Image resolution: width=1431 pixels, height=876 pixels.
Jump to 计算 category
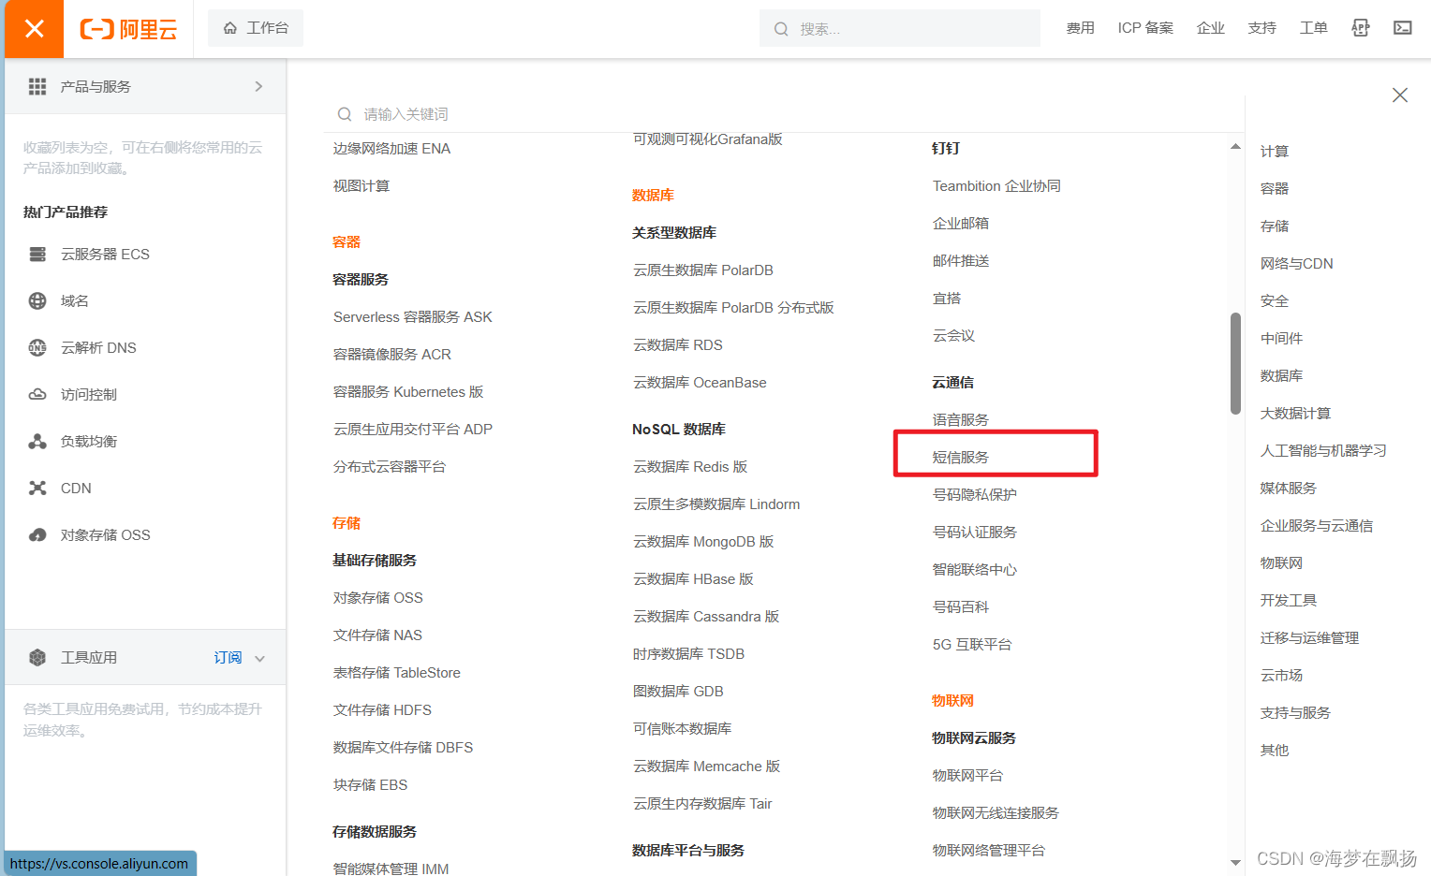pyautogui.click(x=1275, y=151)
